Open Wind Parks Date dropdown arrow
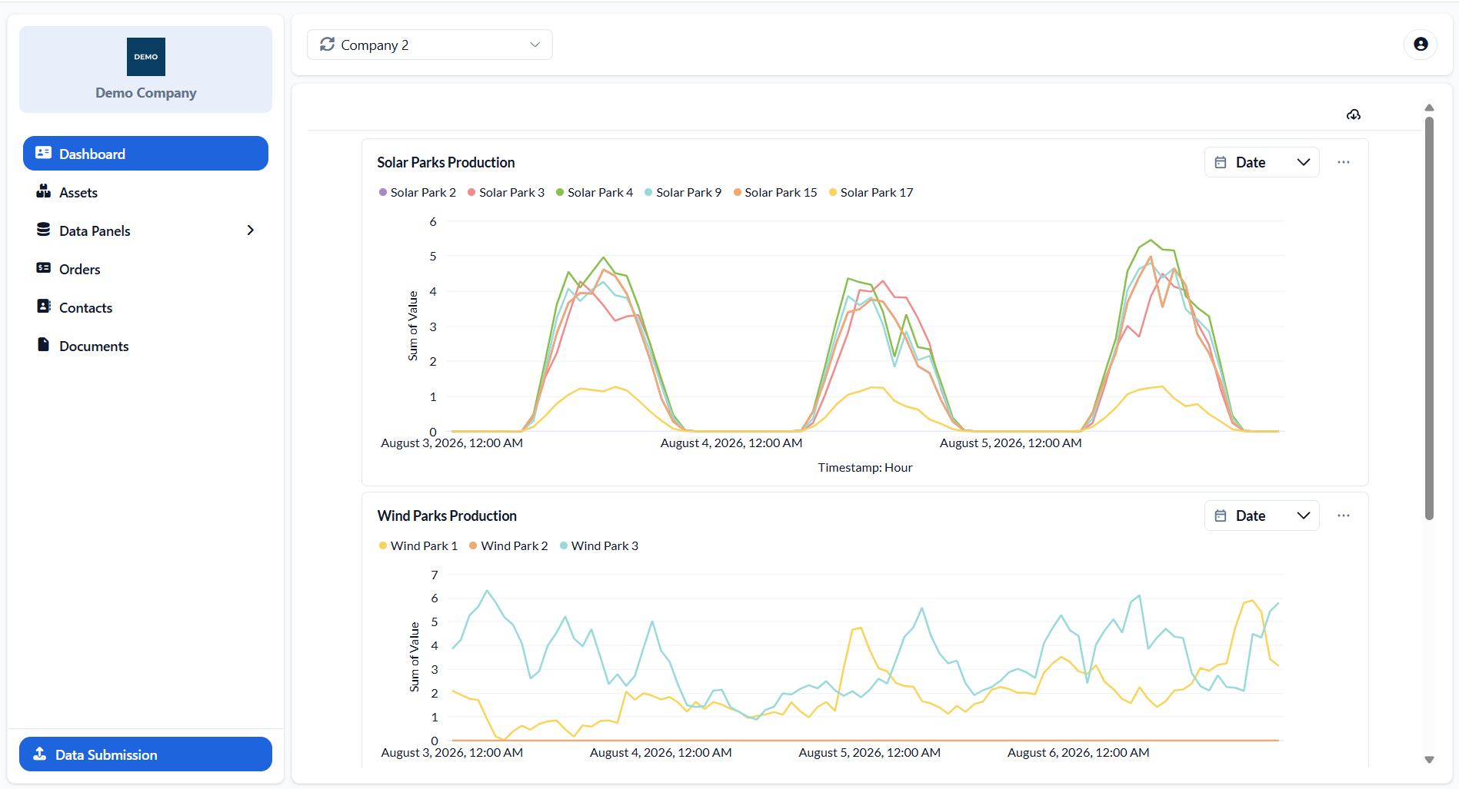The image size is (1459, 789). coord(1304,516)
